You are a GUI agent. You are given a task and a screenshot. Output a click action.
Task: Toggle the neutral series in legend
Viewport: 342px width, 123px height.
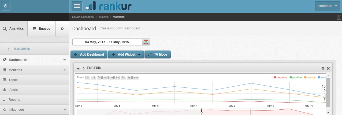point(310,78)
